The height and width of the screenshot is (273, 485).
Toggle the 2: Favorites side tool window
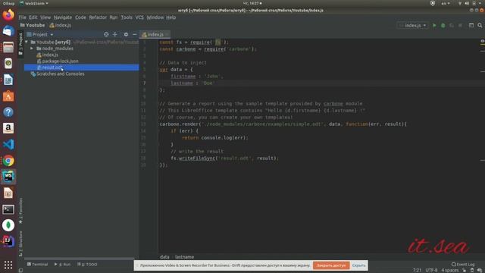click(x=20, y=211)
